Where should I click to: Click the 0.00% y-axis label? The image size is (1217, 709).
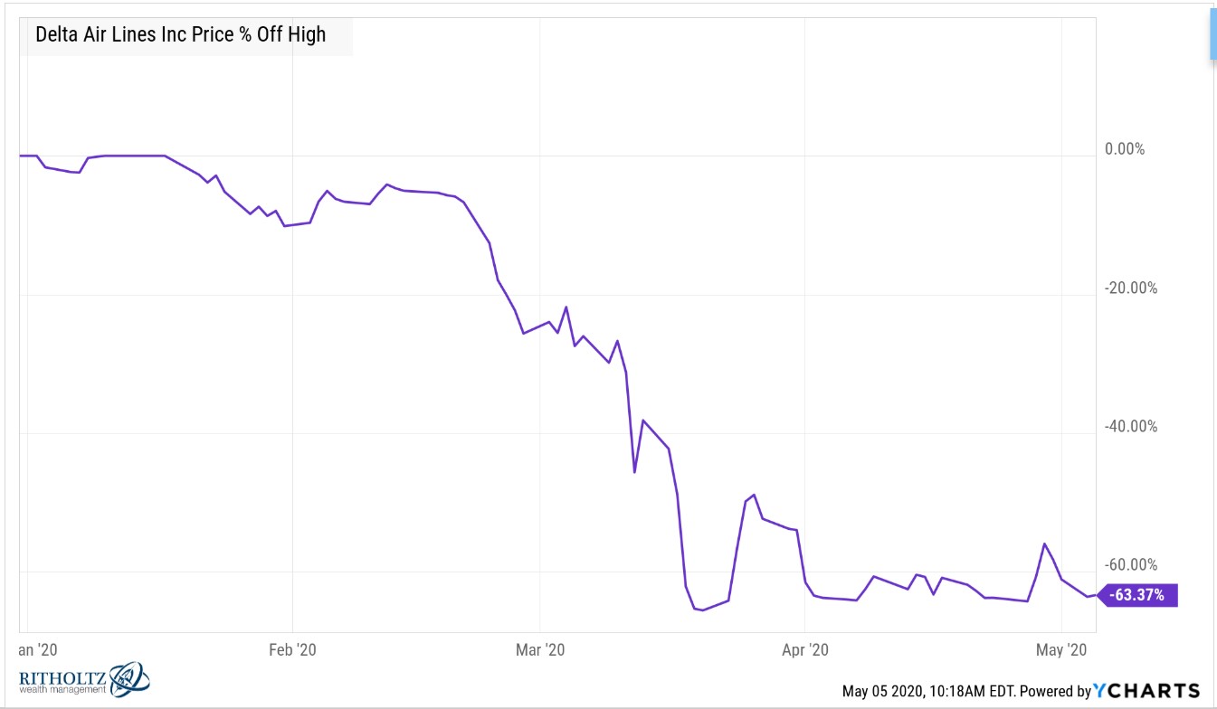1125,149
